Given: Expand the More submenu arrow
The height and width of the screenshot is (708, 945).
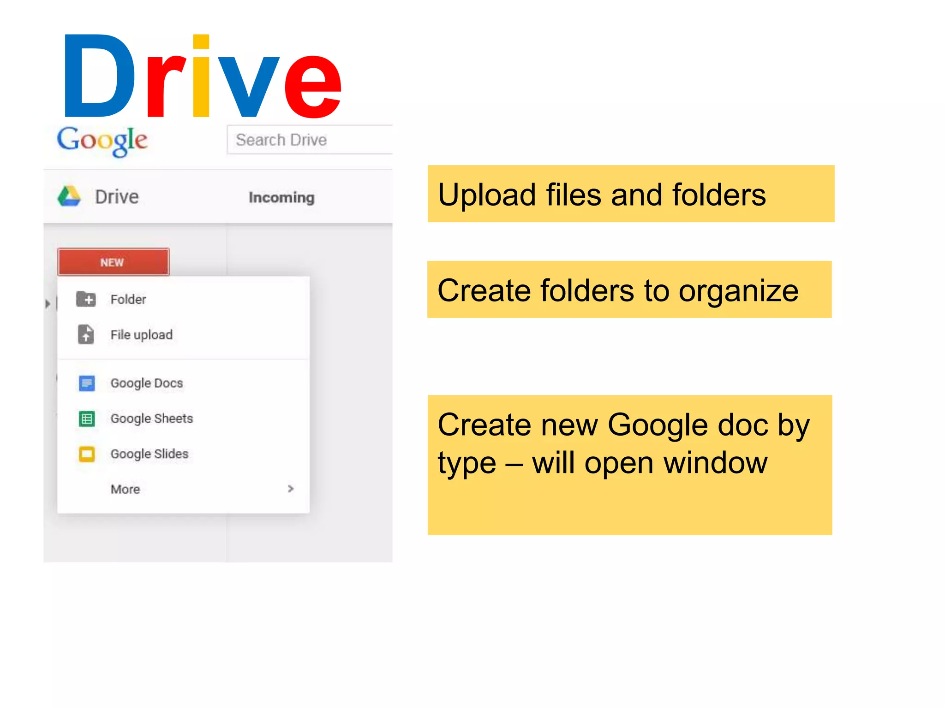Looking at the screenshot, I should [290, 489].
